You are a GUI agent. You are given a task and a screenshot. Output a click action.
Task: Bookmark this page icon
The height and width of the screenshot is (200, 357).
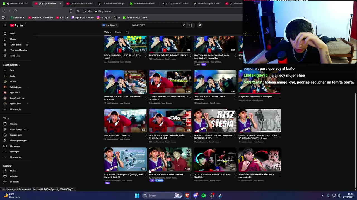point(71,11)
